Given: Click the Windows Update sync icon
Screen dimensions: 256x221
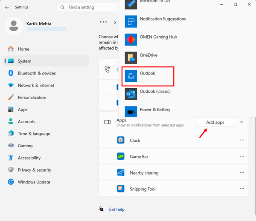Looking at the screenshot, I should point(11,182).
